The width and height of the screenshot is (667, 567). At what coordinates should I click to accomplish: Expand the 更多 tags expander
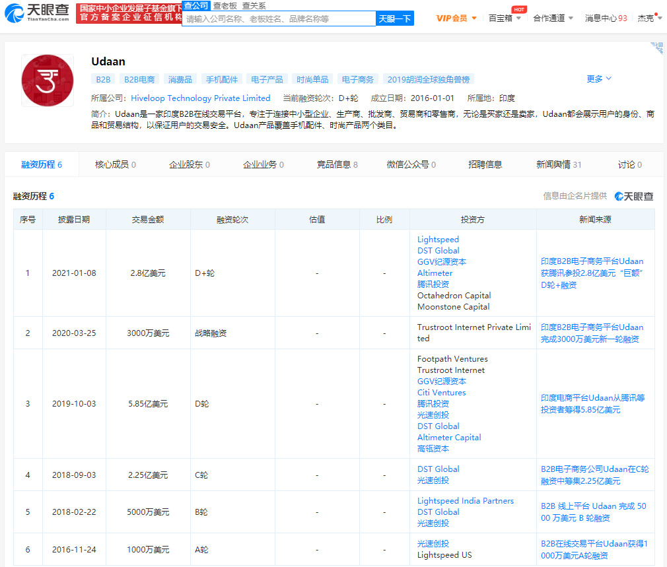click(x=599, y=79)
